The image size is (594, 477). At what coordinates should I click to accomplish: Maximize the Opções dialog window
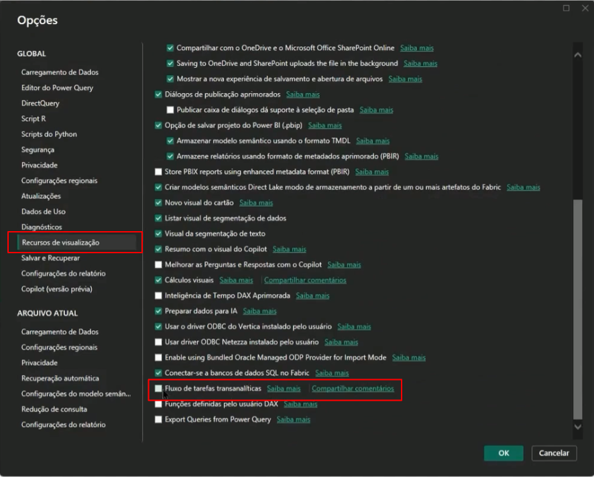pyautogui.click(x=567, y=8)
